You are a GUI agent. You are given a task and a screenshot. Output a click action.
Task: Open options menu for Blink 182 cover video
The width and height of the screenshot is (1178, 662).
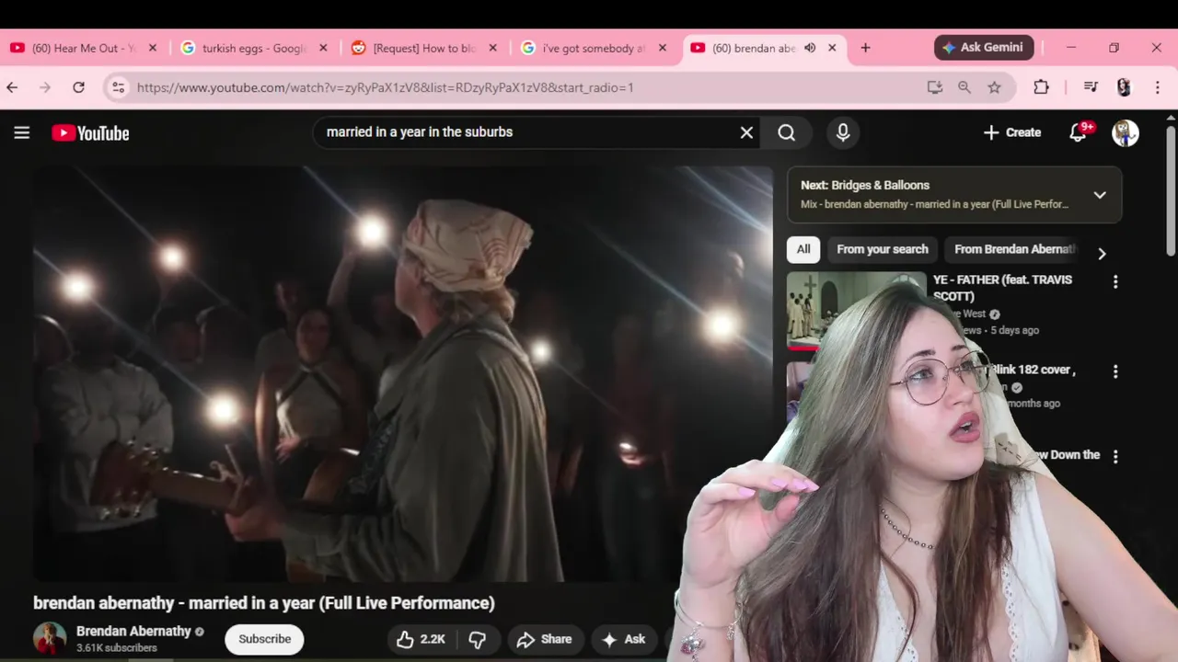1115,372
